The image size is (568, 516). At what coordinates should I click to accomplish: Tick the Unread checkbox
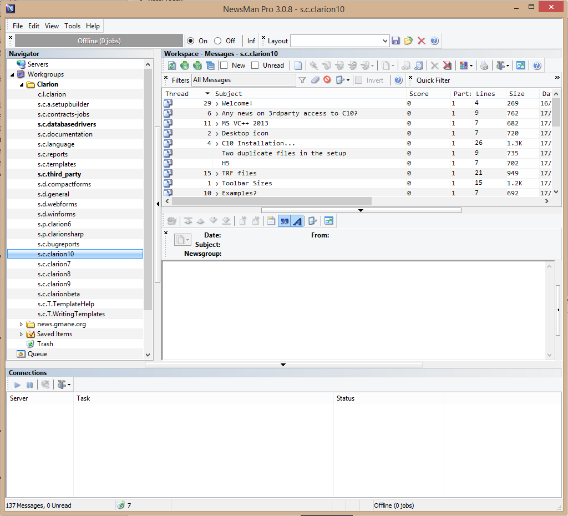pos(255,65)
